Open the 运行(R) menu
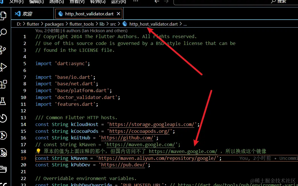The width and height of the screenshot is (298, 186). pos(119,1)
